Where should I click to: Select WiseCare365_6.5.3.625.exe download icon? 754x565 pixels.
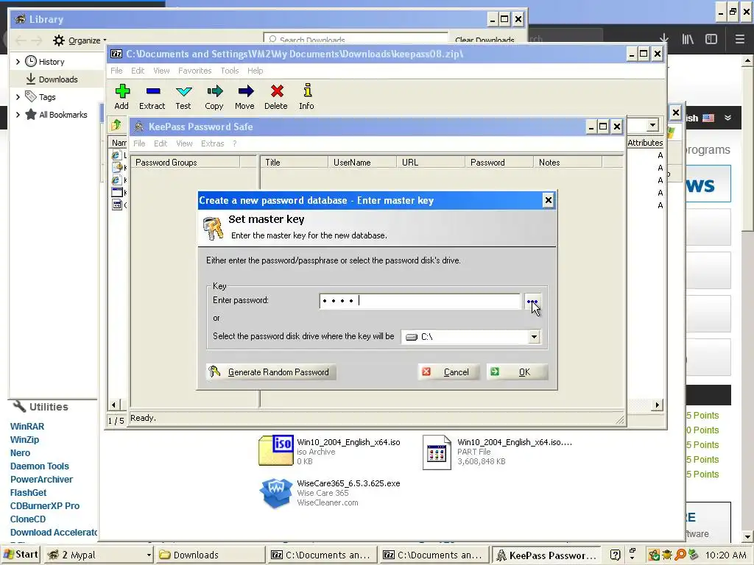click(275, 493)
